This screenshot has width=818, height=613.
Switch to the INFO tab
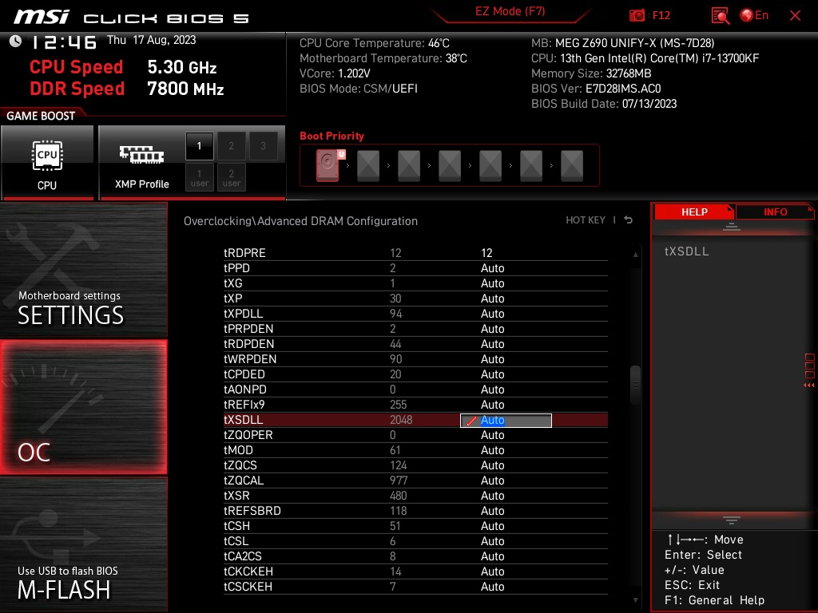(775, 212)
